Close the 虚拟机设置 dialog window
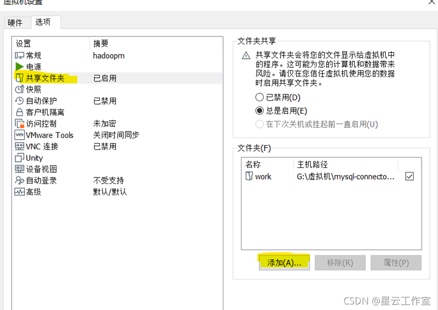 (x=431, y=2)
